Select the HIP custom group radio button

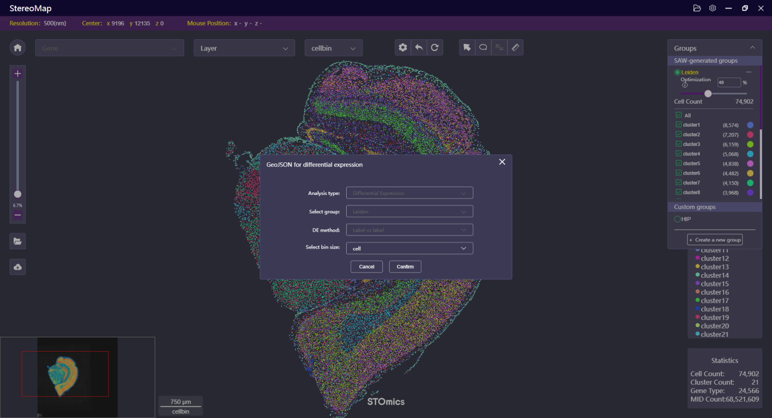(x=678, y=219)
